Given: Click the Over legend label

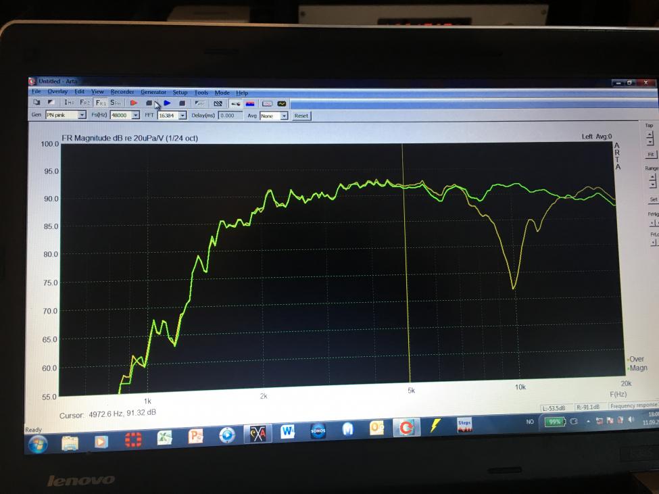Looking at the screenshot, I should point(636,359).
